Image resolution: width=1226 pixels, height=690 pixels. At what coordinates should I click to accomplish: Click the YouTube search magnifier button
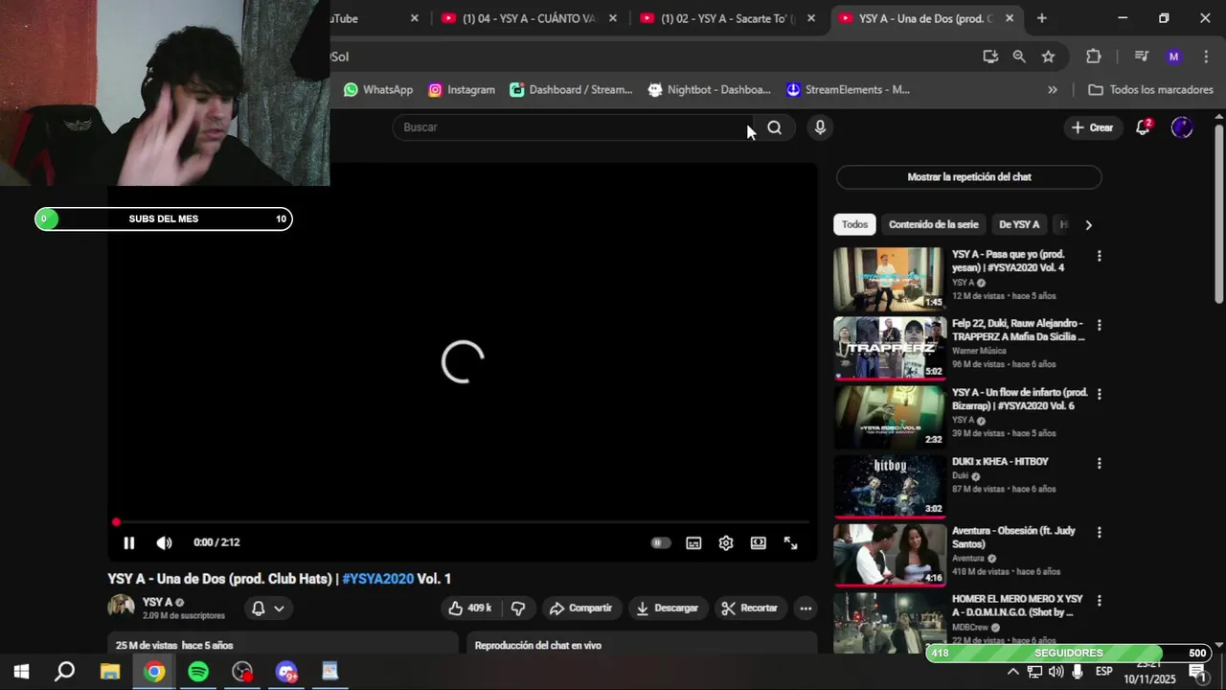coord(774,127)
